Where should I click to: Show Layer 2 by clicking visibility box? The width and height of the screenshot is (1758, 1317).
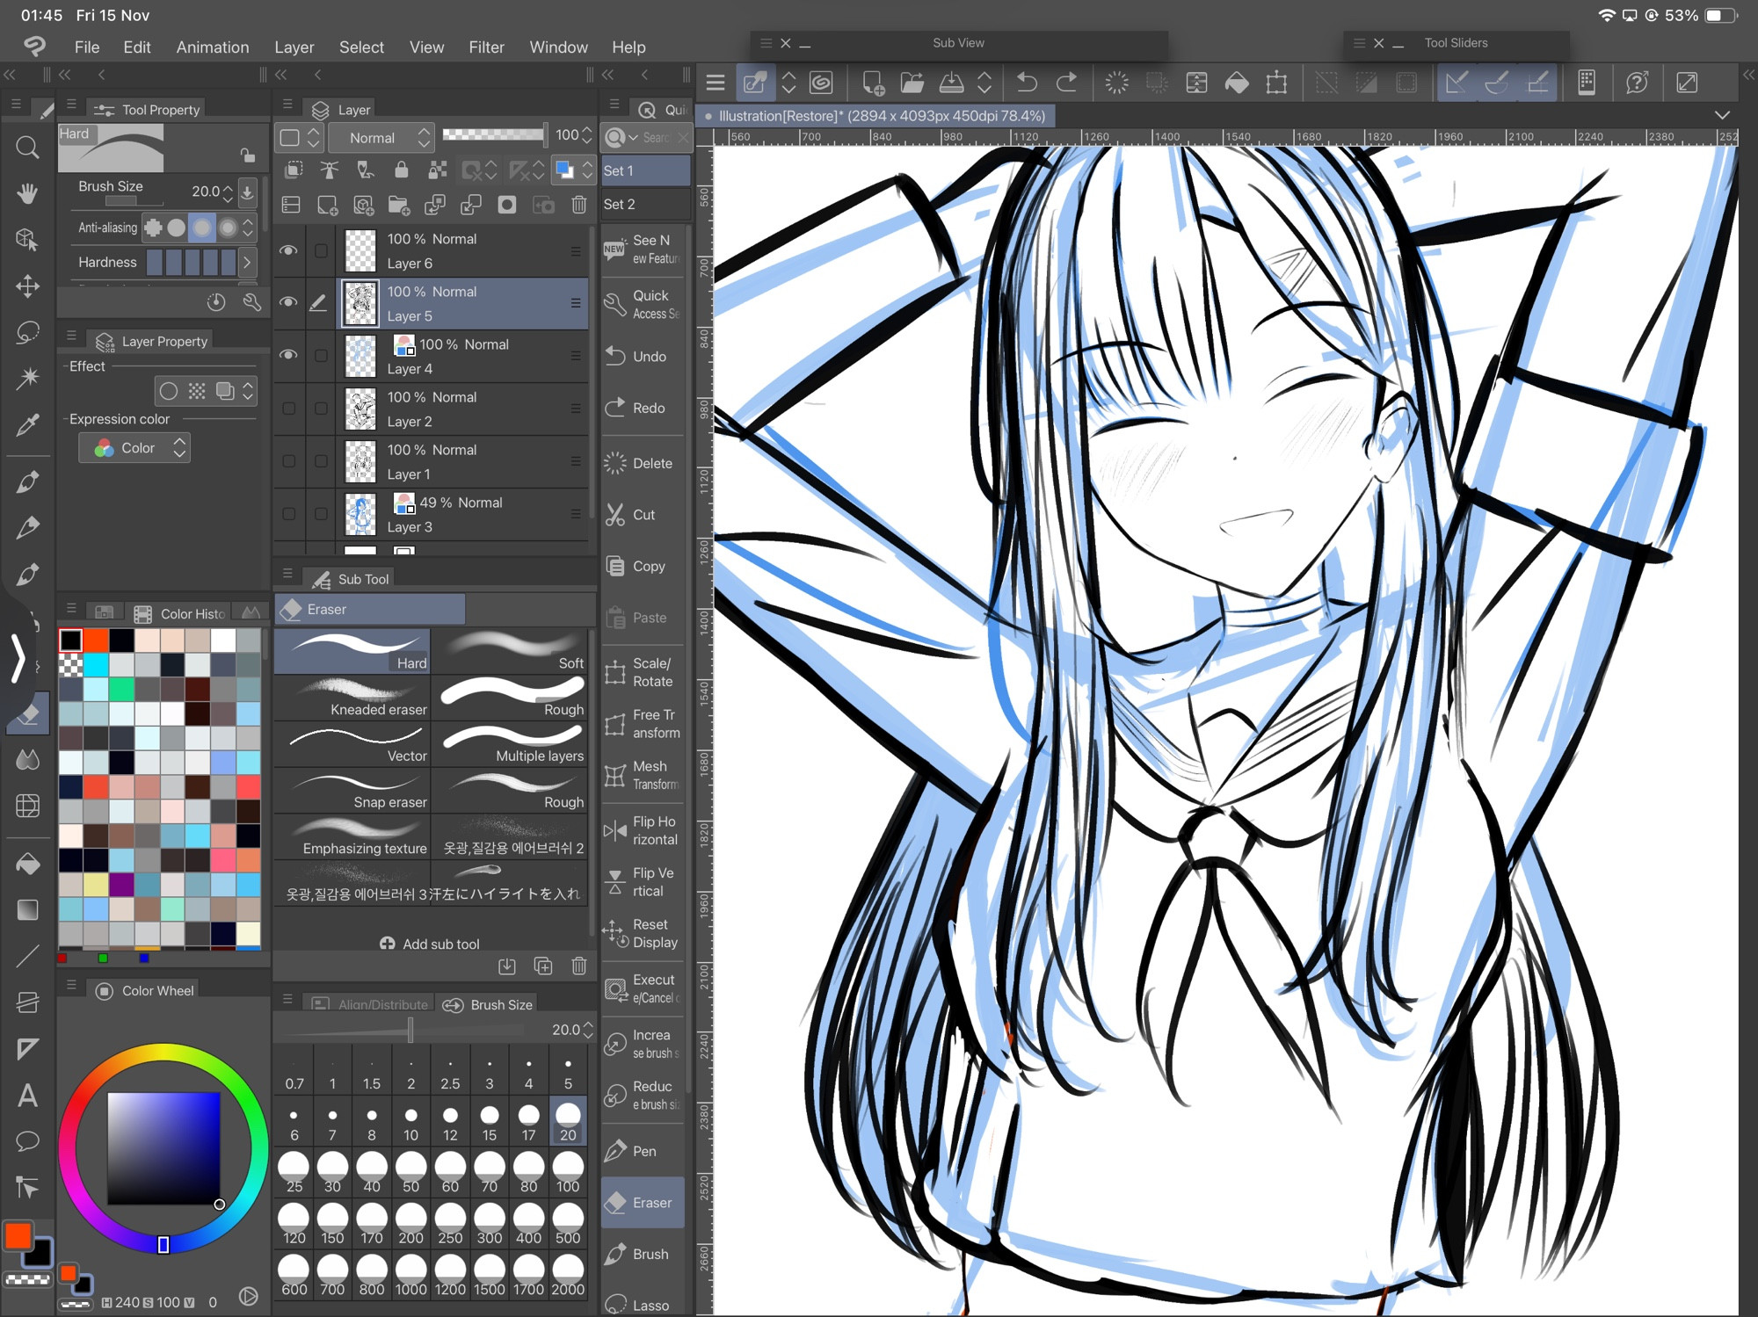tap(288, 409)
